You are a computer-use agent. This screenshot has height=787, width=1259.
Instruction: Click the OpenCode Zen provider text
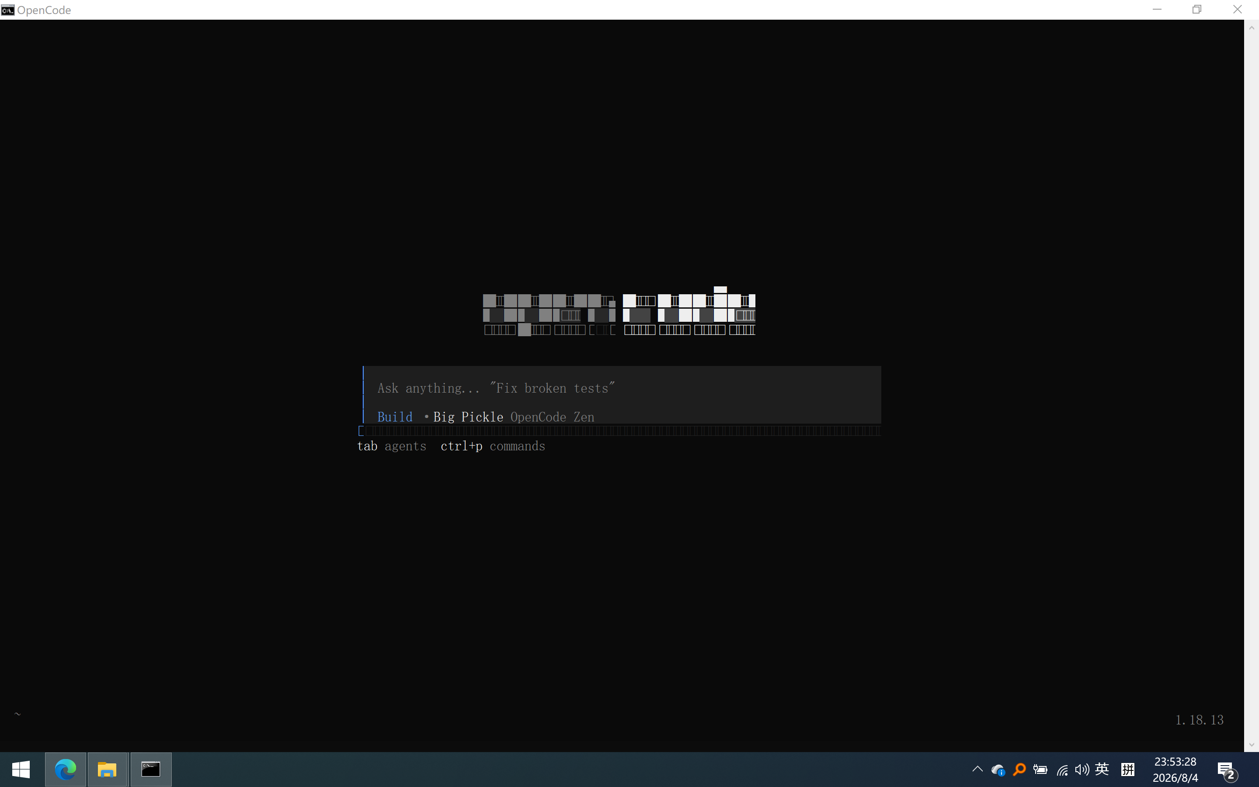click(x=552, y=417)
